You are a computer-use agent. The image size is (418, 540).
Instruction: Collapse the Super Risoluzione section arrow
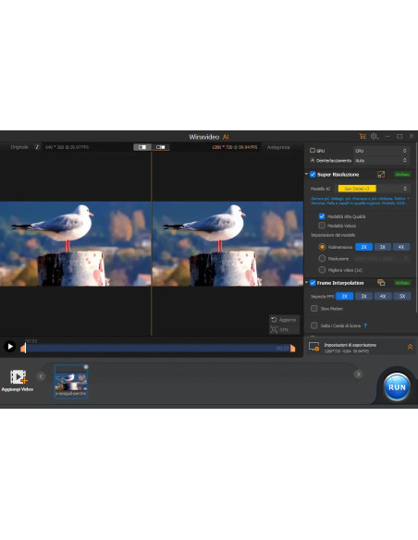click(x=306, y=174)
